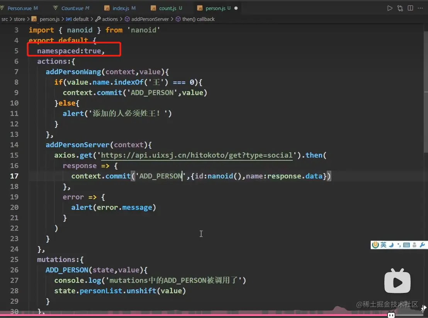Click the ADD_PERSON mutation name on line 26

pos(67,270)
